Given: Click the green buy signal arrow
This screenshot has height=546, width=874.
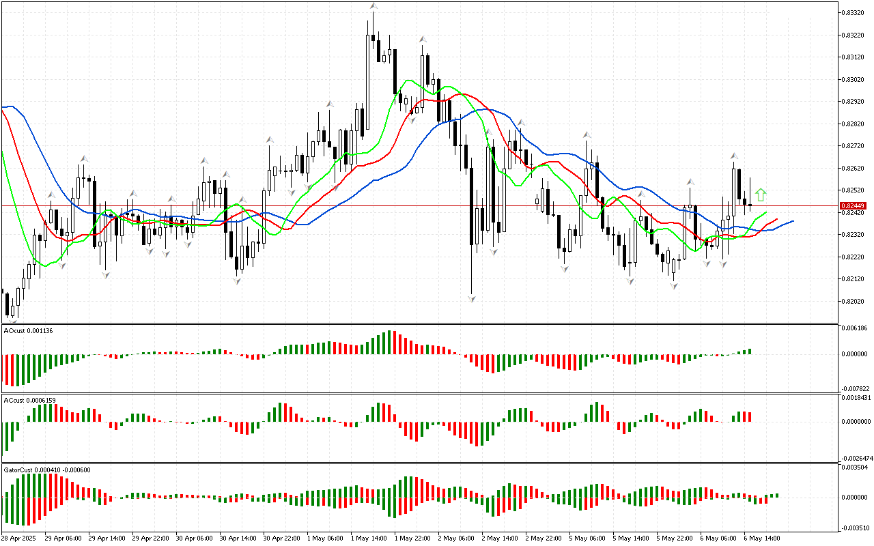Looking at the screenshot, I should coord(761,195).
